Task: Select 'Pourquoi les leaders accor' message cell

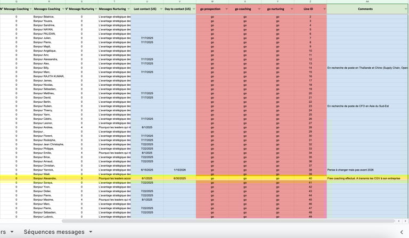Action: [114, 178]
